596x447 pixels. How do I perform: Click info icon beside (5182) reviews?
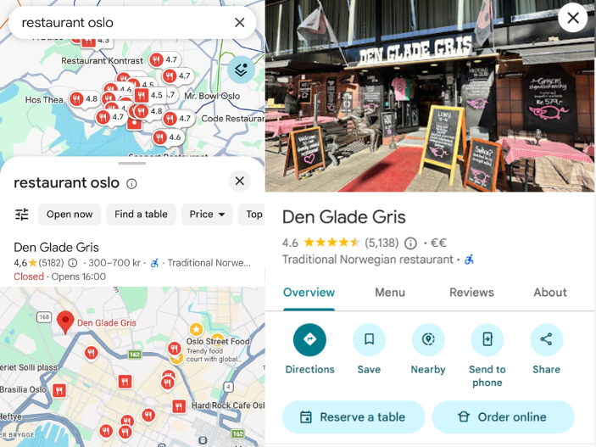(x=73, y=263)
